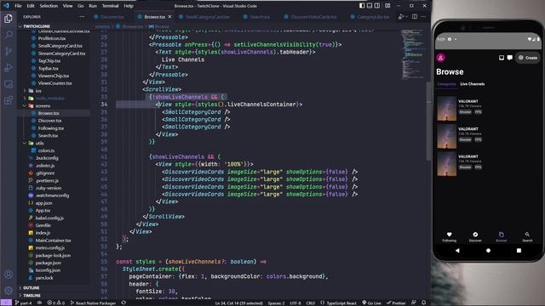Tap the Discover compass tab in emulator
Image resolution: width=545 pixels, height=306 pixels.
coord(475,237)
